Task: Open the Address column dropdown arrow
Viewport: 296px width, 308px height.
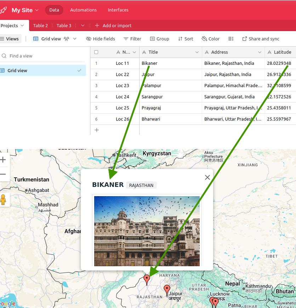Action: click(x=260, y=52)
